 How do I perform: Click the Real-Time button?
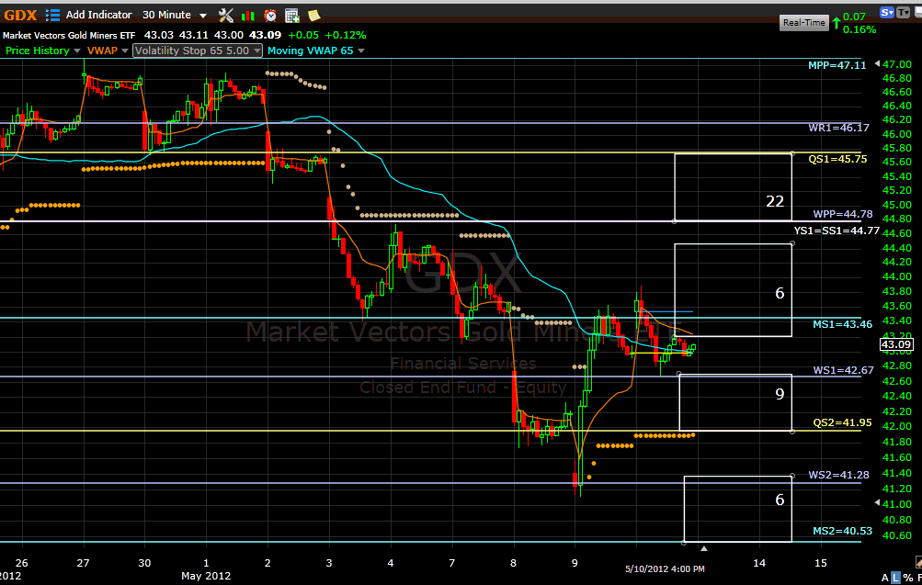(803, 23)
